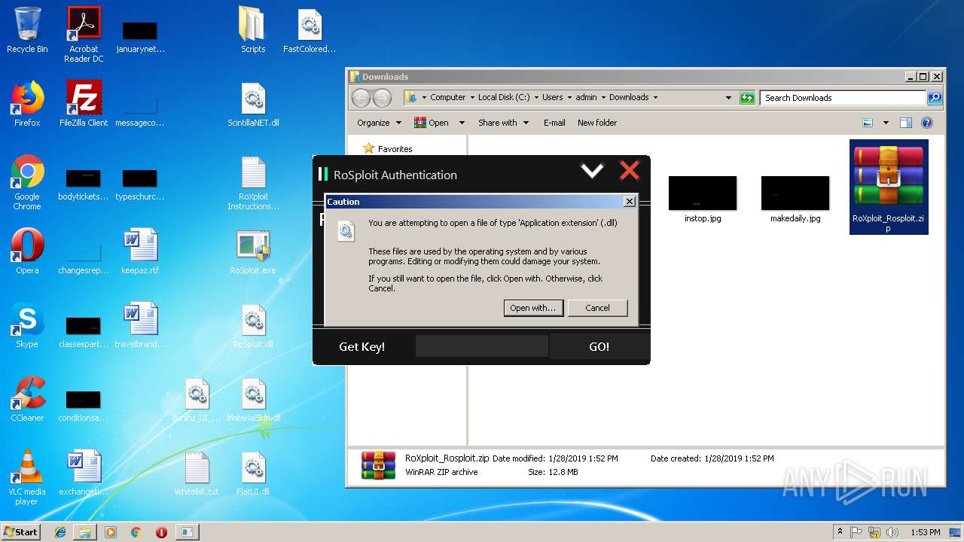Viewport: 964px width, 542px height.
Task: Select FlatUI.dll on the desktop
Action: 253,473
